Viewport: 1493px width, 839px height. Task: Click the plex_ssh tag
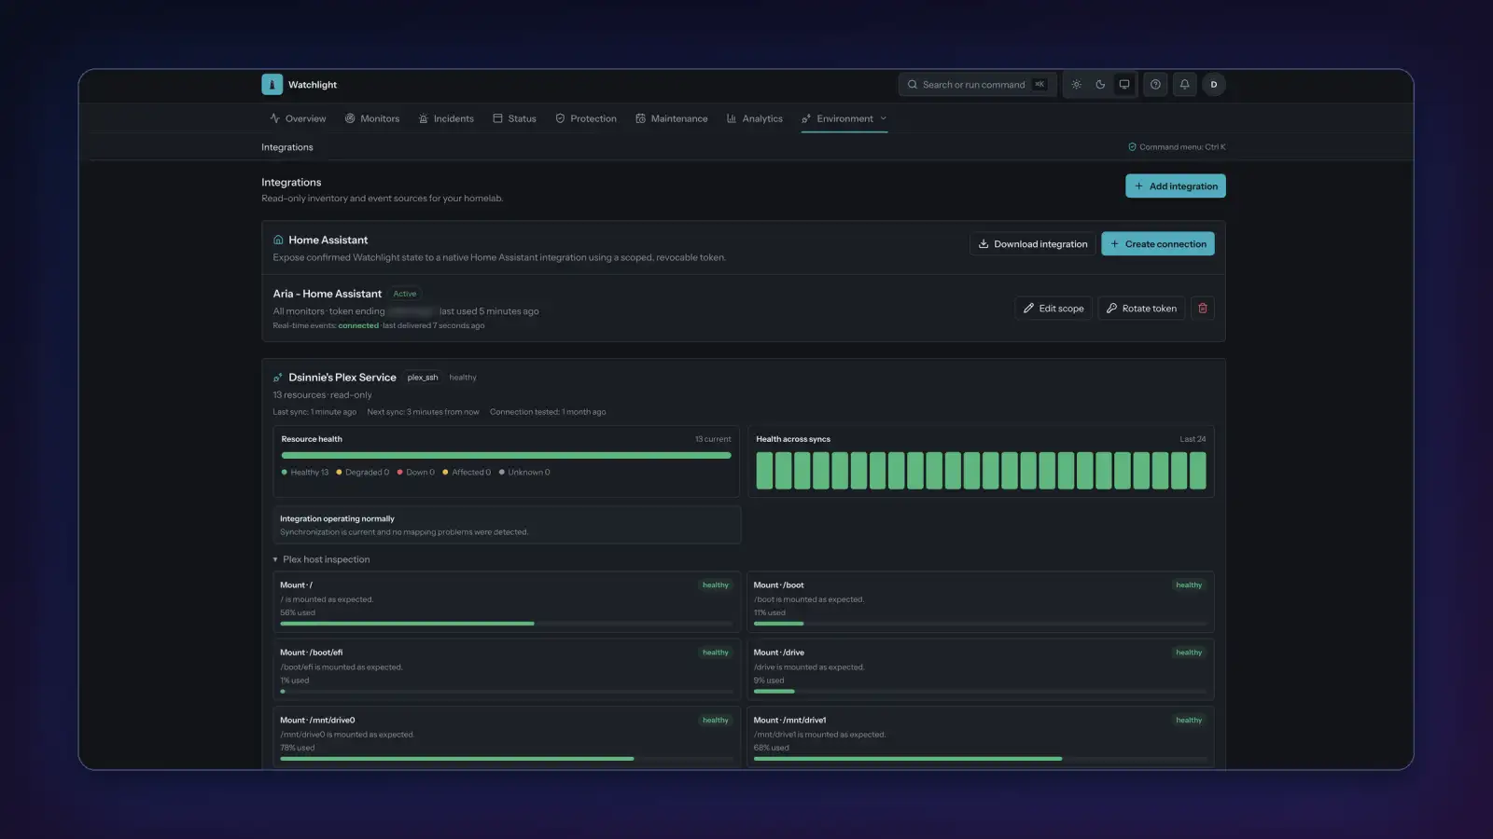[x=423, y=378]
